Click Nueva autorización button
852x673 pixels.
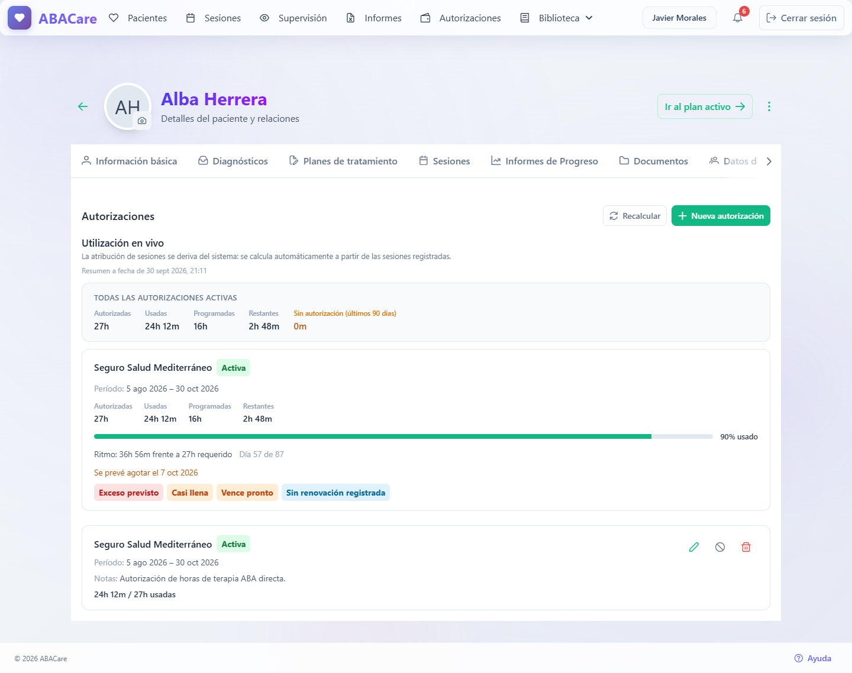pyautogui.click(x=721, y=216)
